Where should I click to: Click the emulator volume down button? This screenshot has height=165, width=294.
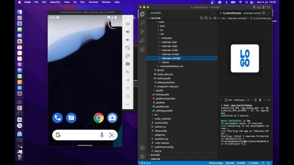pos(128,40)
